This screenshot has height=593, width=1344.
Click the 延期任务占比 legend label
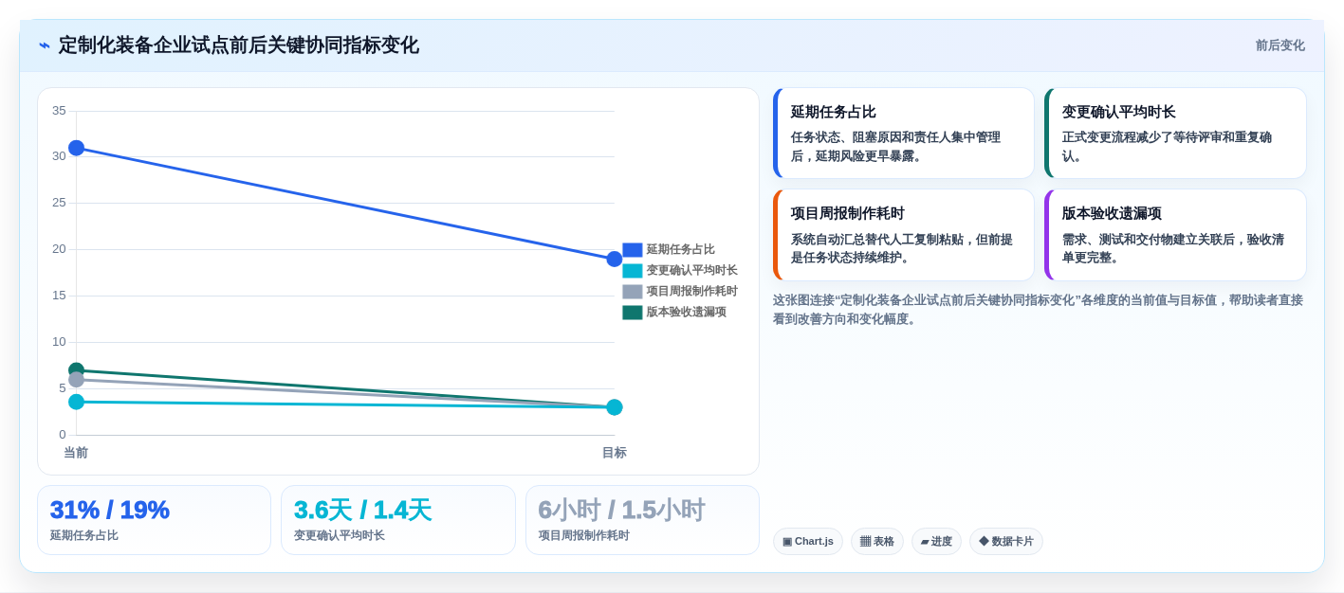pyautogui.click(x=681, y=250)
